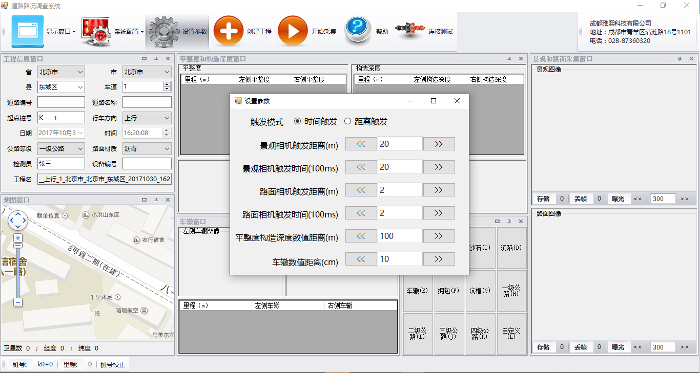Open the 日期 date picker dropdown
700x373 pixels.
(x=81, y=133)
